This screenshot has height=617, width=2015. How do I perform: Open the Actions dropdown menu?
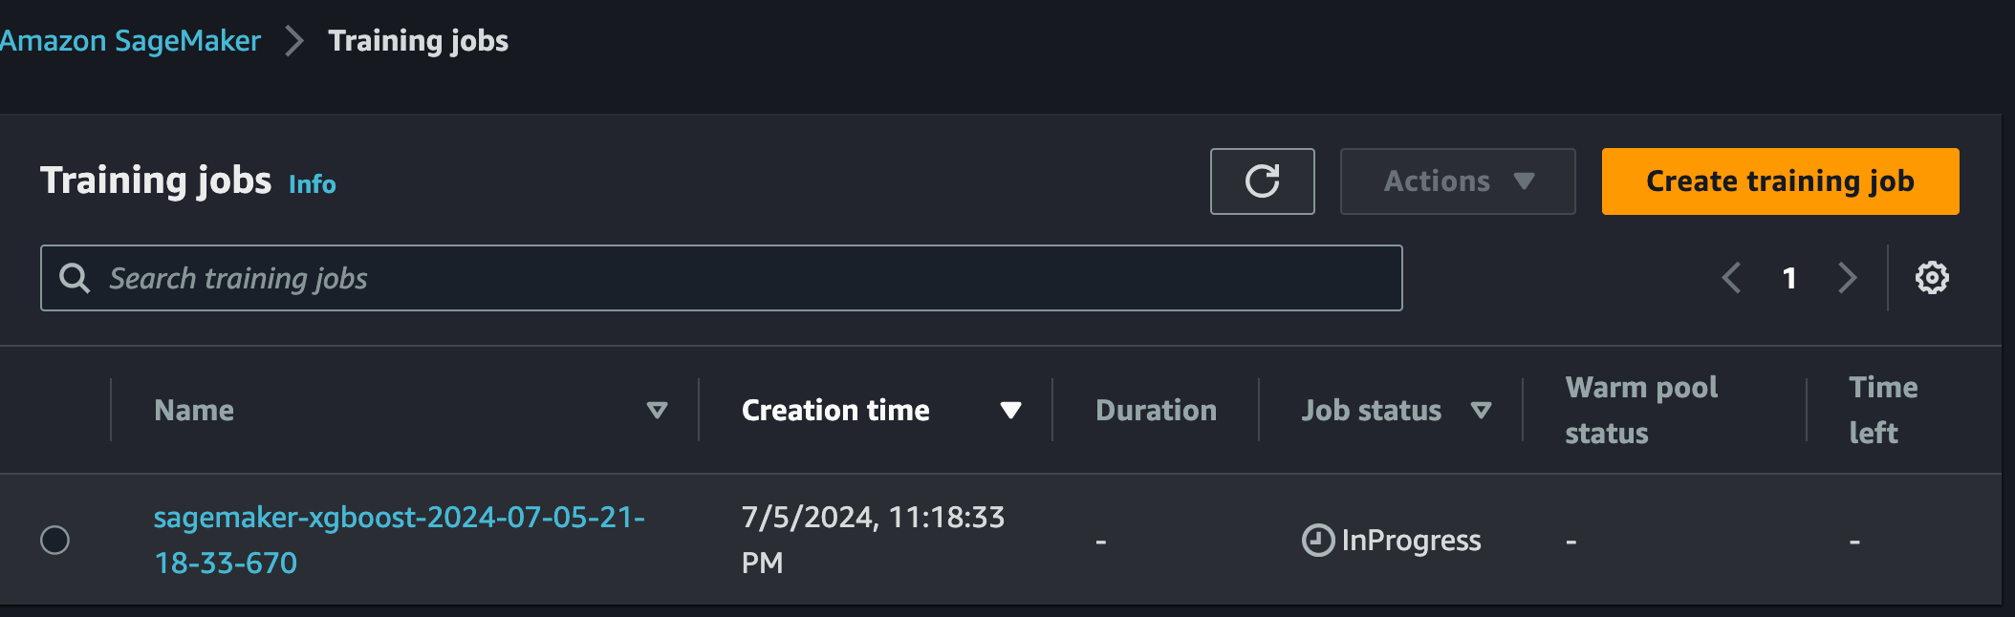click(1457, 181)
